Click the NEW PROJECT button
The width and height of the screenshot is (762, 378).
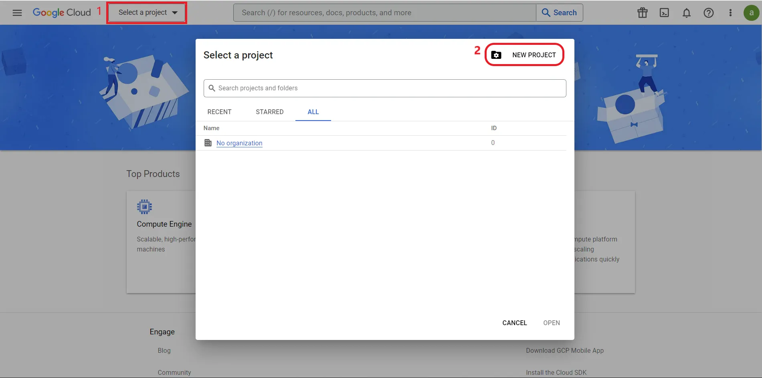coord(524,55)
